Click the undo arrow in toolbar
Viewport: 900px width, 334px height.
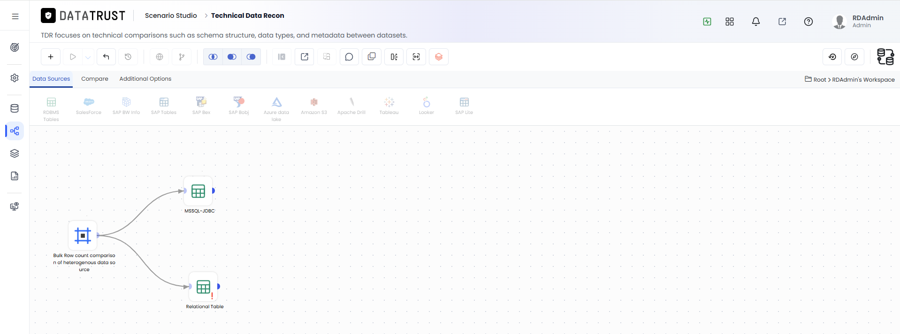106,57
